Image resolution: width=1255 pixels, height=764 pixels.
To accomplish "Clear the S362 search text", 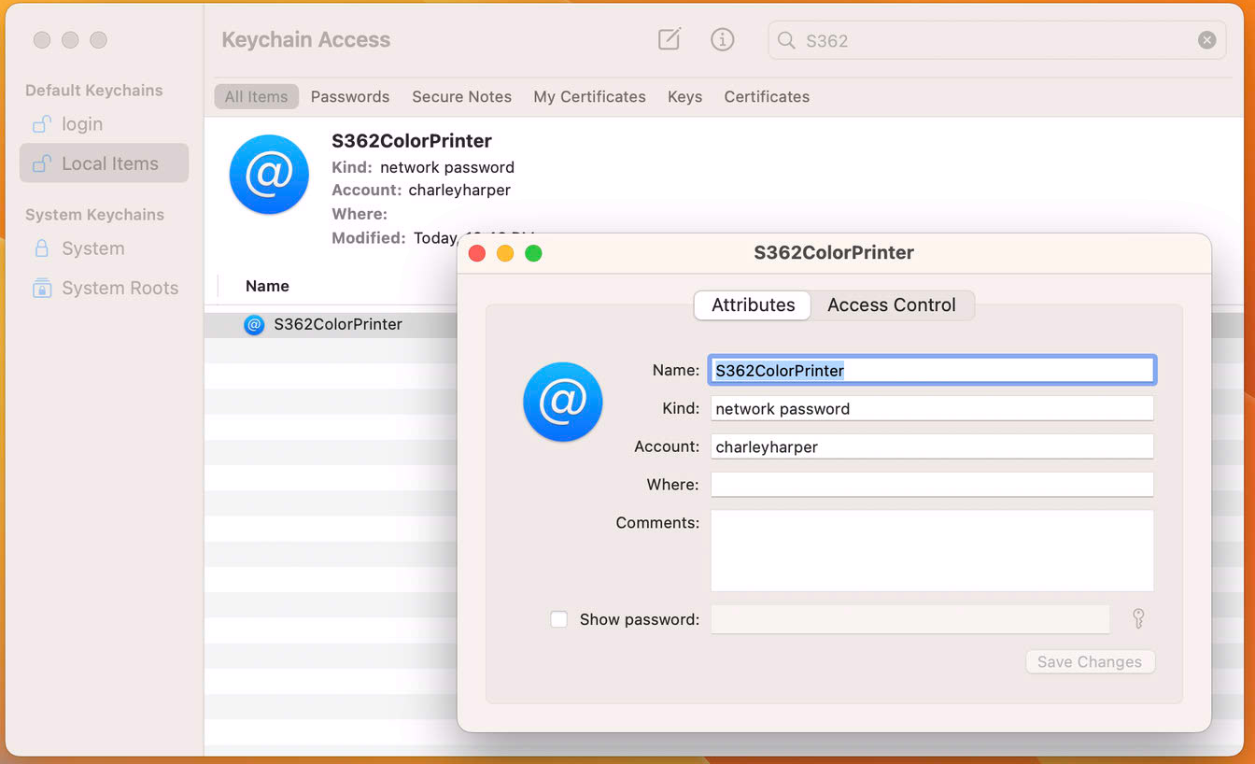I will tap(1207, 40).
